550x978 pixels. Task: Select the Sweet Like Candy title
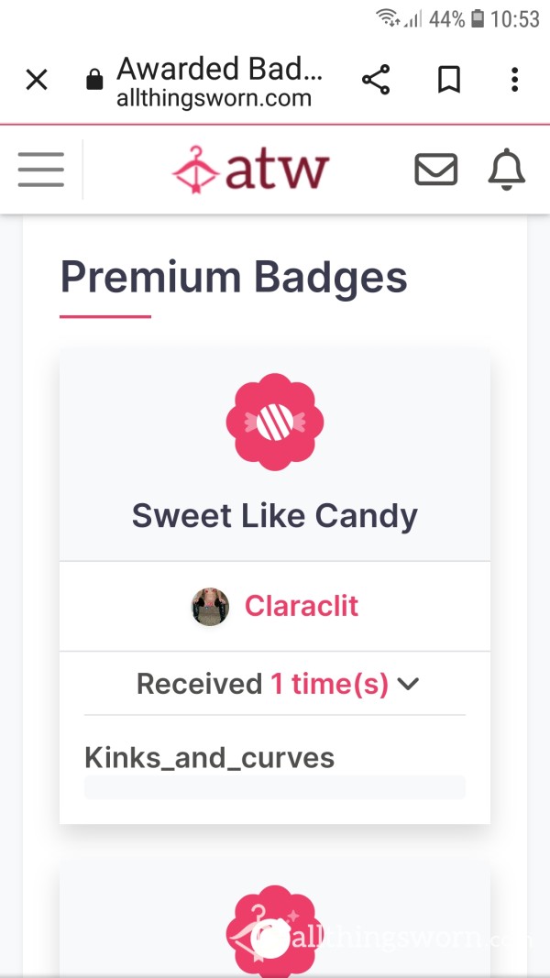tap(275, 516)
